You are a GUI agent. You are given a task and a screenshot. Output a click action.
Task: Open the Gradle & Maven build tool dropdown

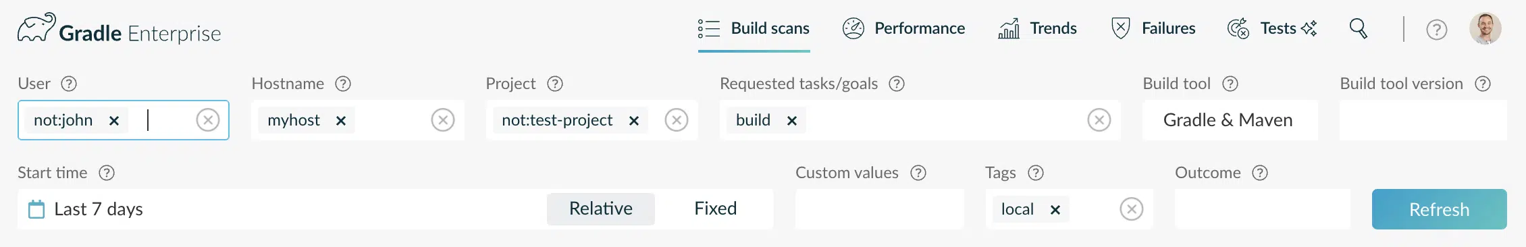[1230, 120]
